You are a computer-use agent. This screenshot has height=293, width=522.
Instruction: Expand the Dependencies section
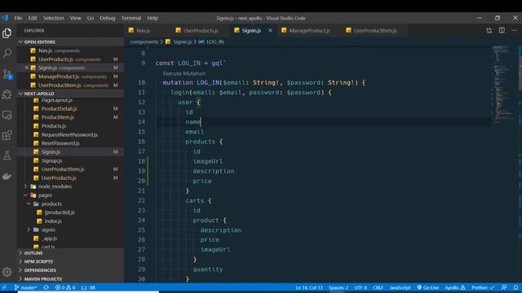click(x=40, y=270)
